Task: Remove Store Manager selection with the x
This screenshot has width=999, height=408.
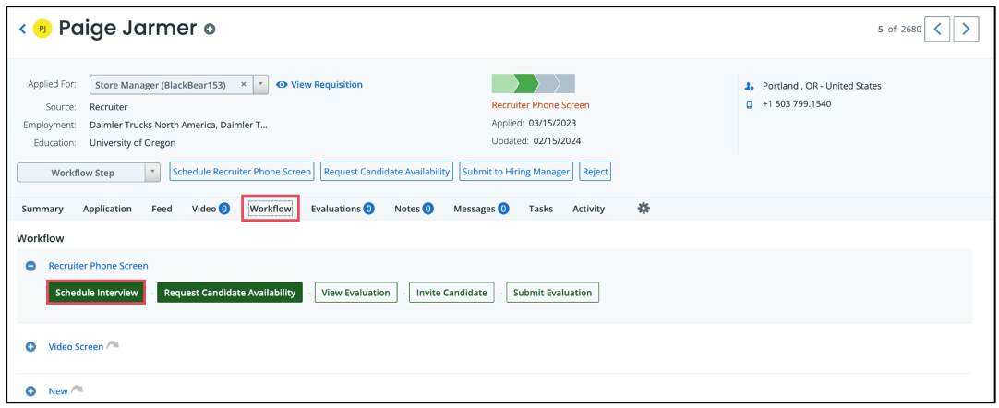Action: coord(244,84)
